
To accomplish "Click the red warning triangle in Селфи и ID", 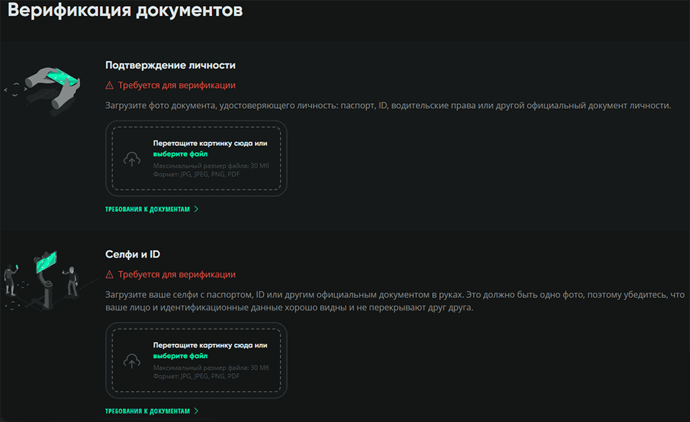I will [x=109, y=275].
